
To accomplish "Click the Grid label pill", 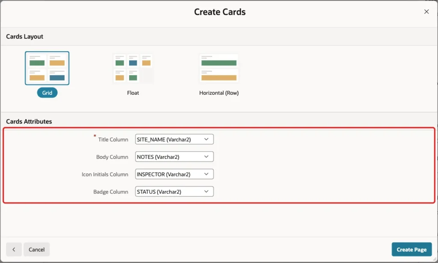I will click(47, 93).
